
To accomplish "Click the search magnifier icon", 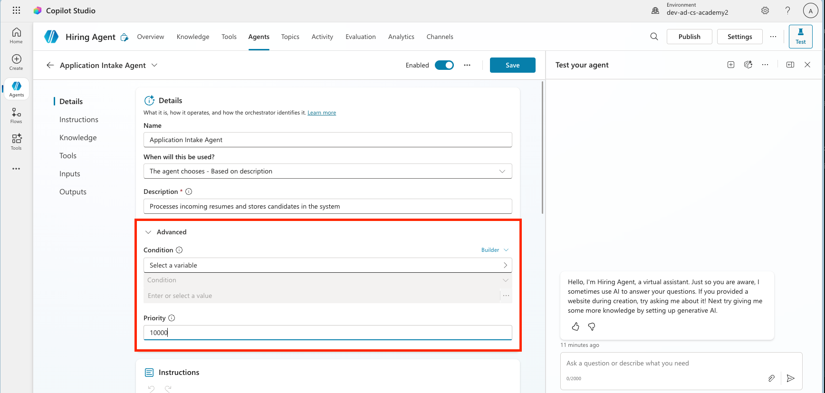I will [x=654, y=37].
